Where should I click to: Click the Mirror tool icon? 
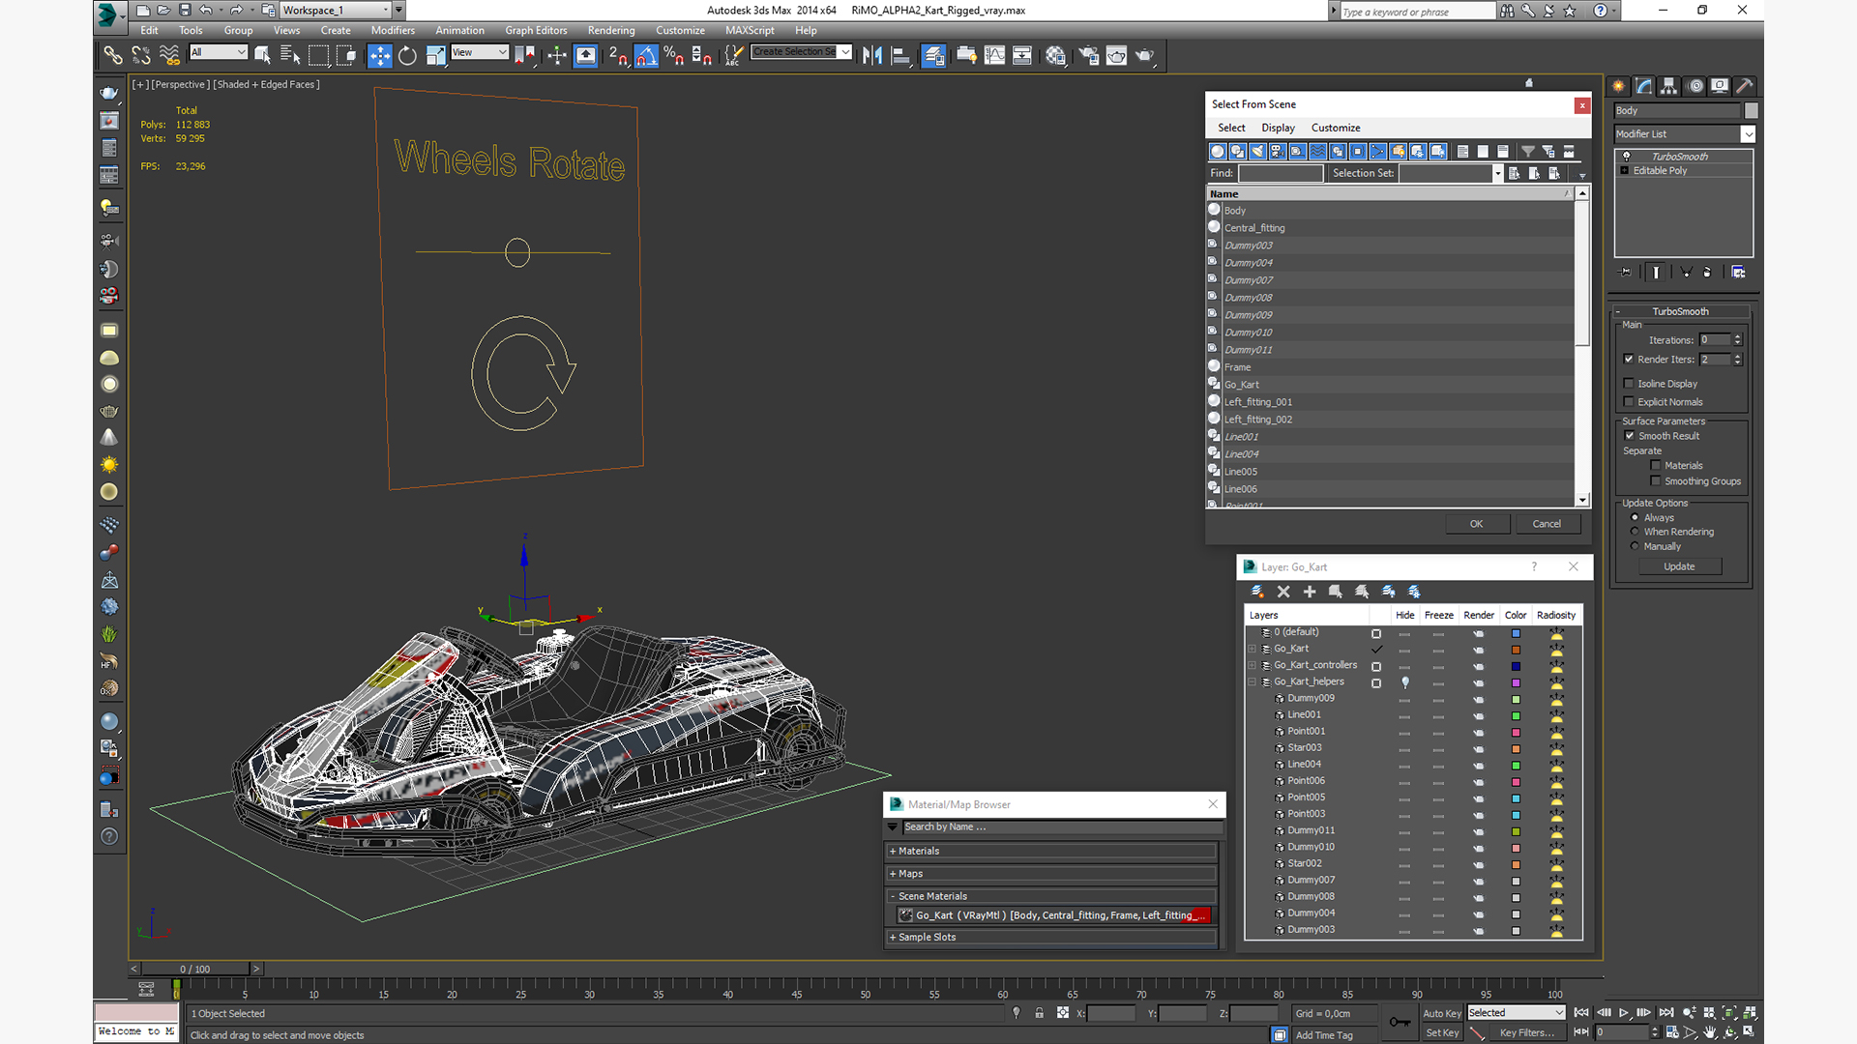tap(871, 55)
